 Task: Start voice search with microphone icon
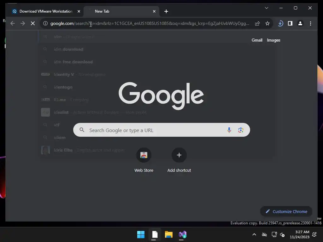[x=229, y=130]
